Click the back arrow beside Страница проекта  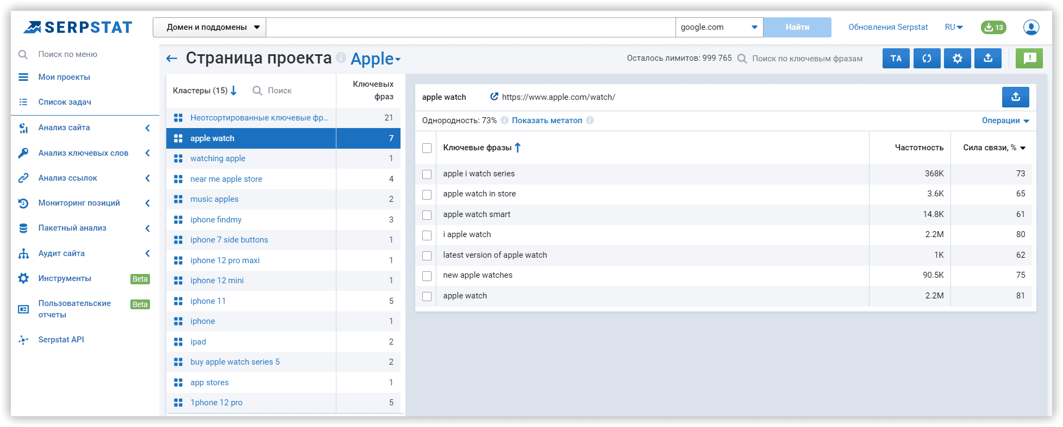tap(172, 59)
